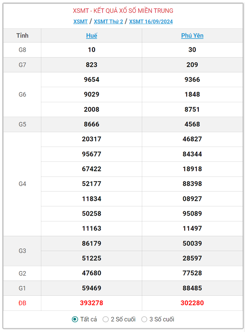The image size is (245, 332).
Task: Open the XSMT Thứ 2 link
Action: (108, 22)
